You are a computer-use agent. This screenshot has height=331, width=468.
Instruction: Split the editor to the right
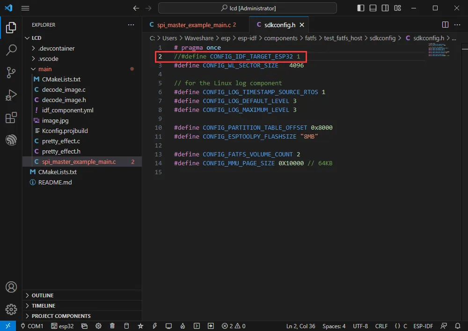click(445, 25)
